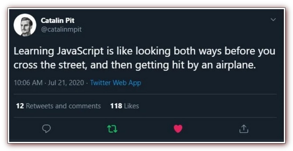This screenshot has width=293, height=151.
Task: Click the bold 118 like count
Action: [x=116, y=106]
